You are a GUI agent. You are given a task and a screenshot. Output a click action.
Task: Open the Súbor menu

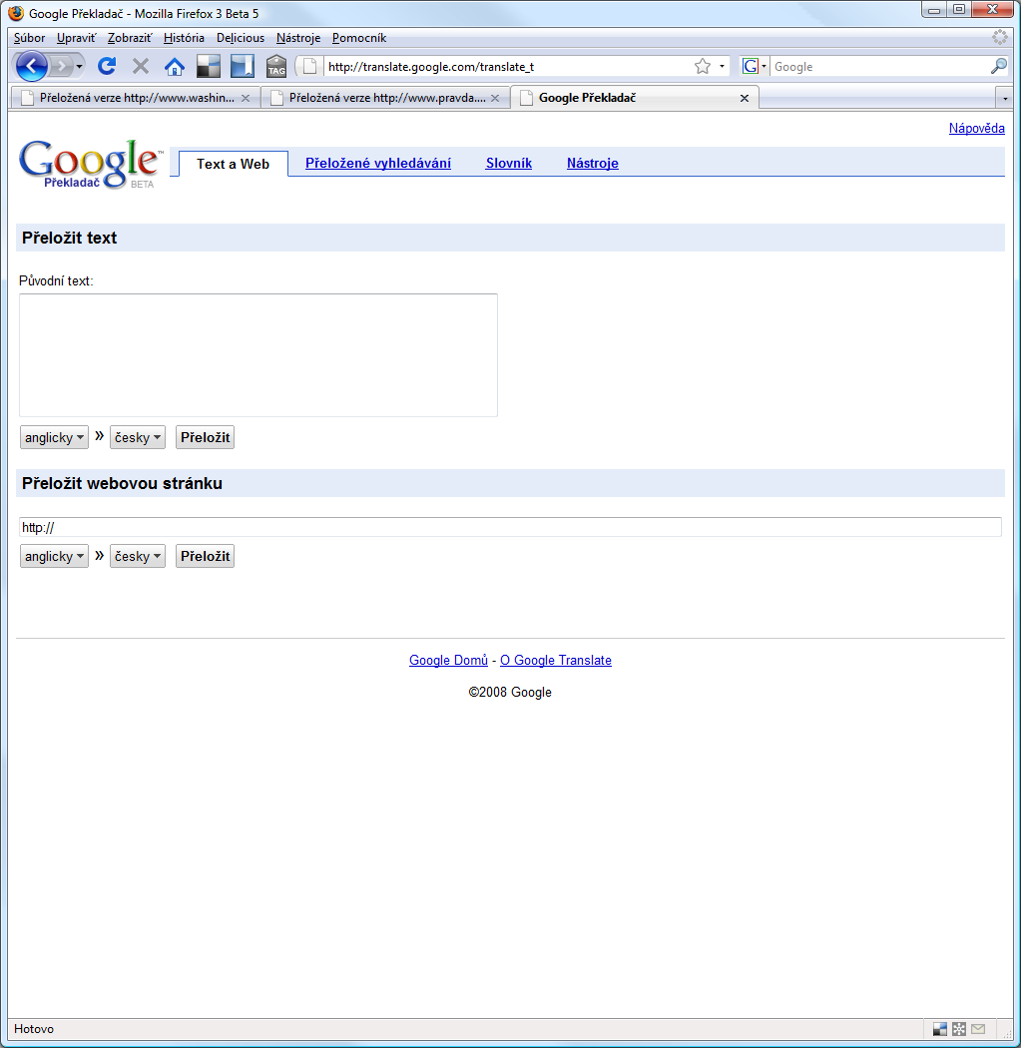[x=29, y=38]
